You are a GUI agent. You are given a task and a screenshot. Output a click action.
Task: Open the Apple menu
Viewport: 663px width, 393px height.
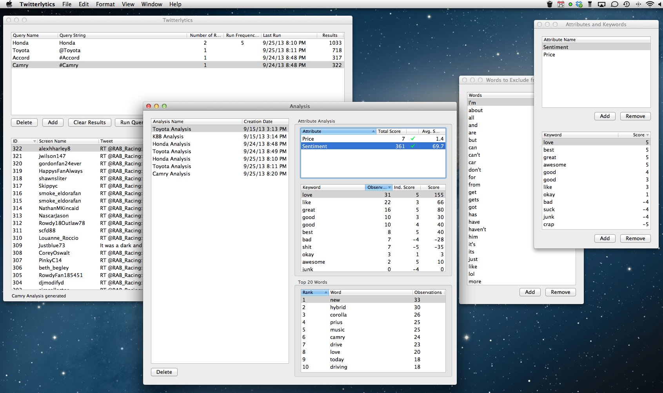(9, 4)
